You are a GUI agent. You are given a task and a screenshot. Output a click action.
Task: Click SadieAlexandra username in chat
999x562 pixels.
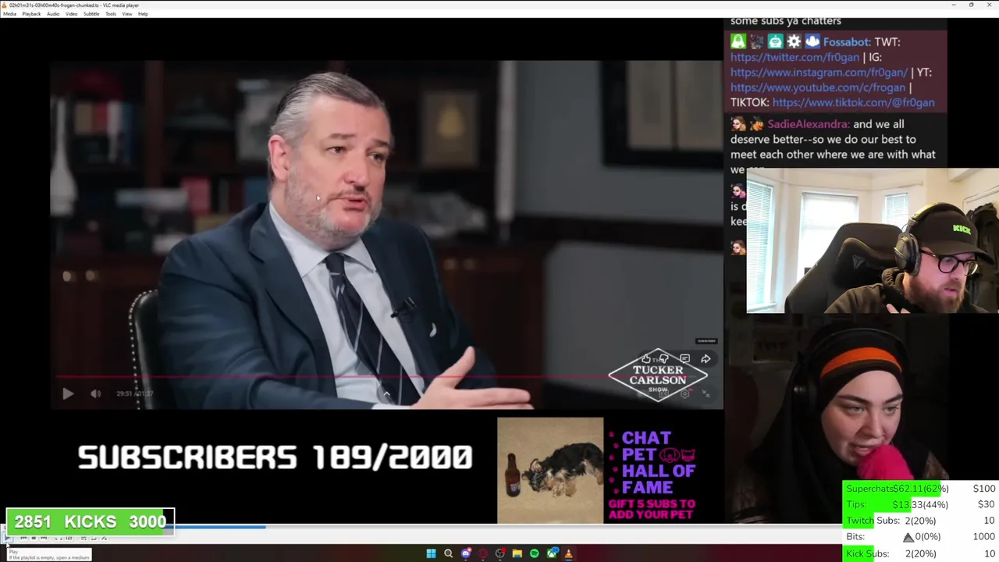[x=807, y=124]
